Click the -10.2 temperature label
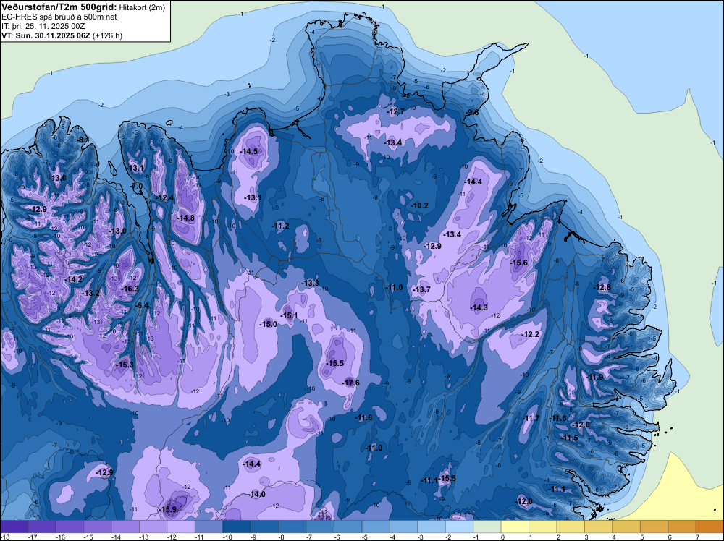Image resolution: width=724 pixels, height=541 pixels. [x=420, y=205]
